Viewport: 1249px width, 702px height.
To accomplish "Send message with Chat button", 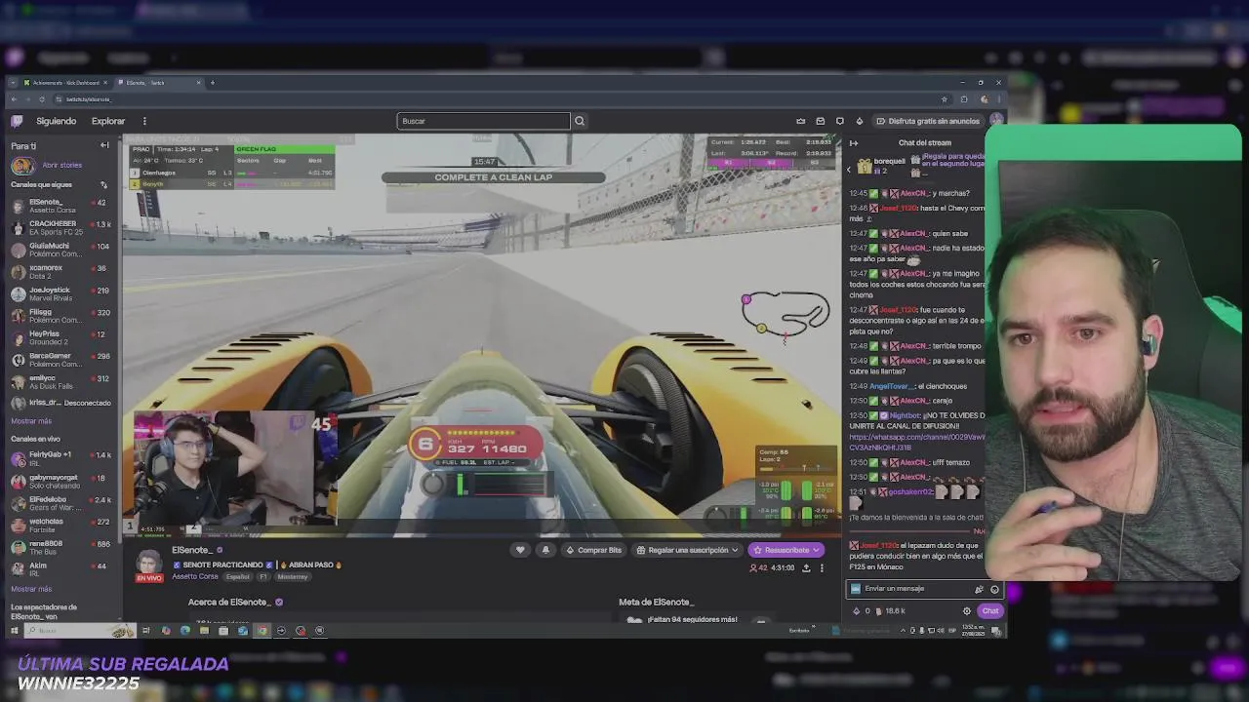I will 990,611.
